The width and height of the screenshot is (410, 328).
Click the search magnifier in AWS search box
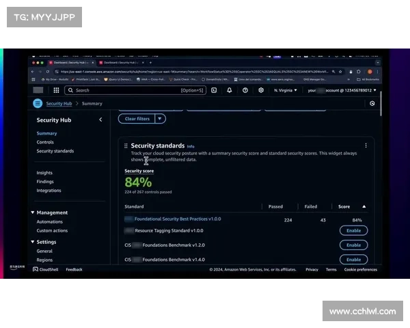[x=70, y=90]
